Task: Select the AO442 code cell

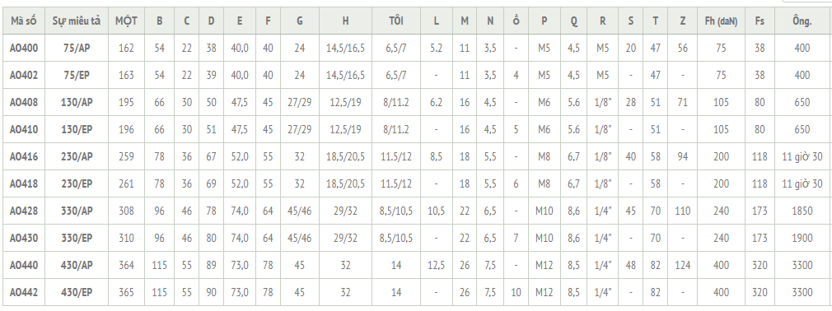Action: (24, 292)
